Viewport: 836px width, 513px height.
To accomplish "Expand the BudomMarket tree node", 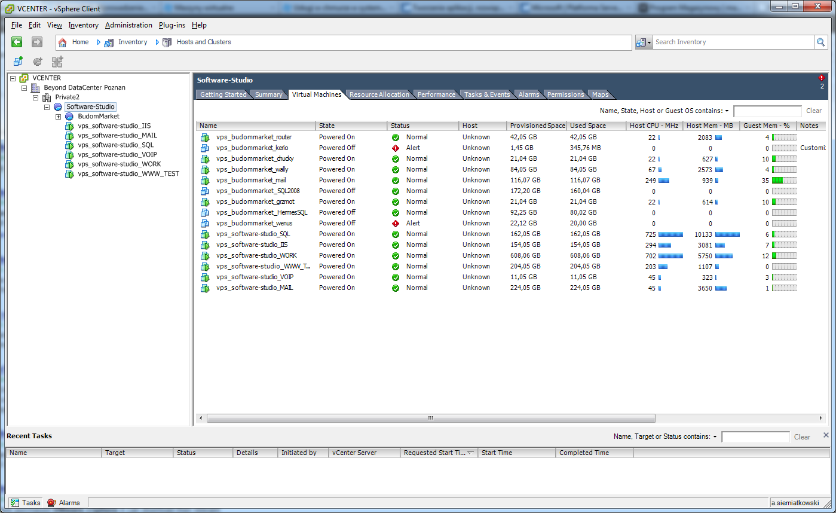I will click(59, 116).
